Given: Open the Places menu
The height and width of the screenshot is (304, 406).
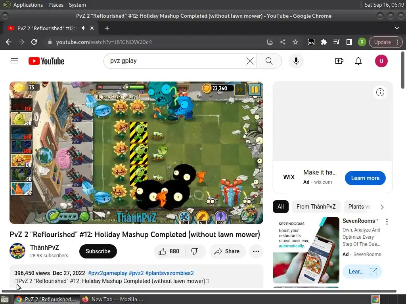Looking at the screenshot, I should coord(56,5).
